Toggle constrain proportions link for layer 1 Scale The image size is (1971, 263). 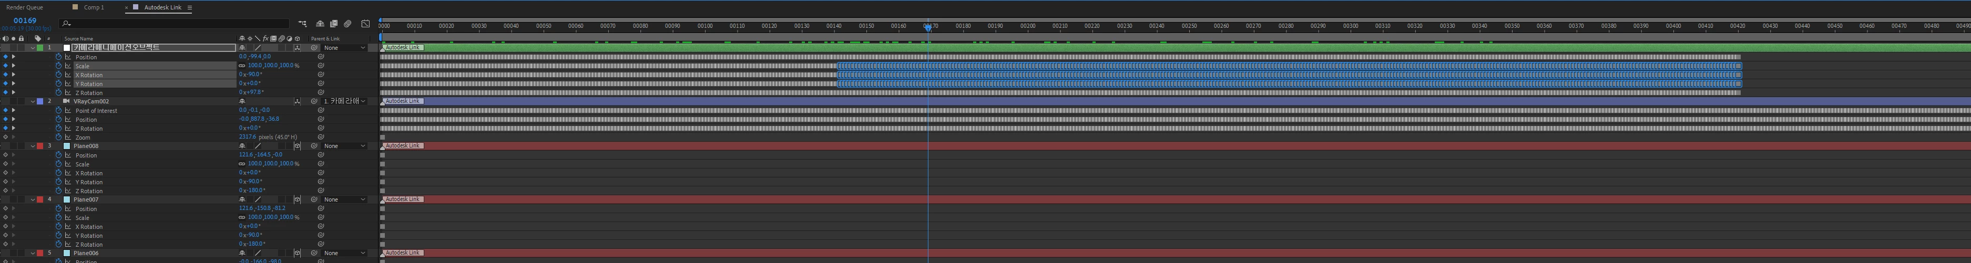click(242, 66)
